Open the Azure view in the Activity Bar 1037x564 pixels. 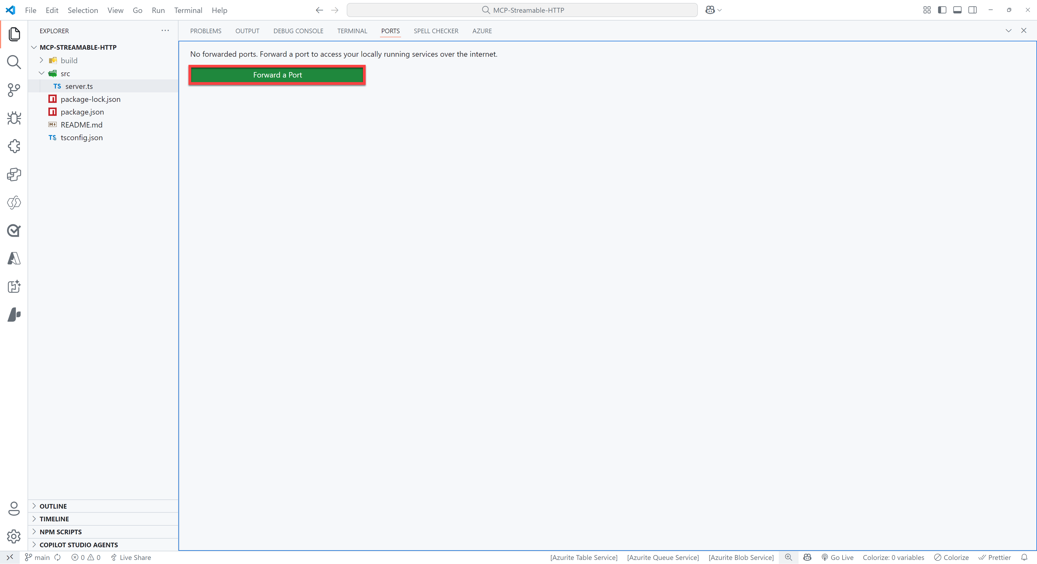click(14, 258)
